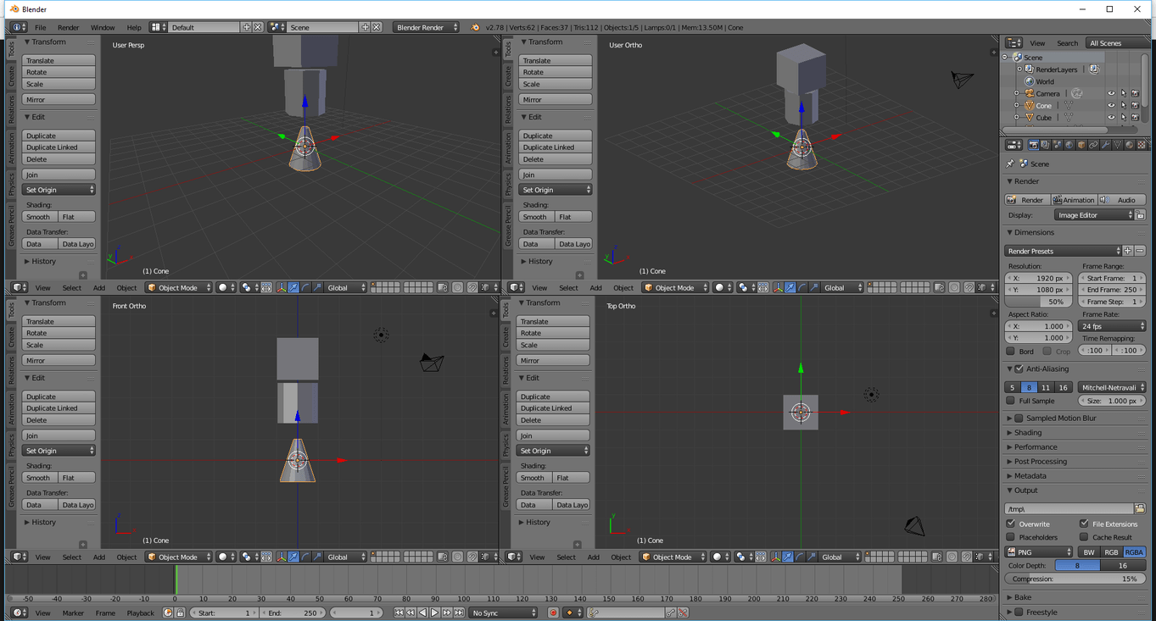Open the Playback menu in the timeline
The image size is (1156, 621).
click(140, 613)
